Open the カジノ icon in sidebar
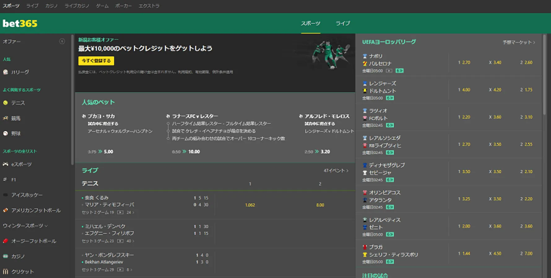Image resolution: width=551 pixels, height=278 pixels. click(5, 256)
